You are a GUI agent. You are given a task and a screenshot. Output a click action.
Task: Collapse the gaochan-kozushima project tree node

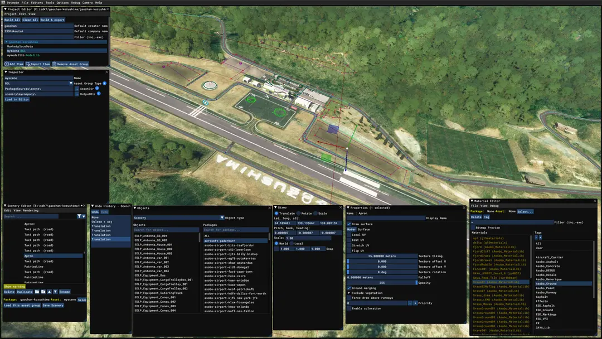7,42
